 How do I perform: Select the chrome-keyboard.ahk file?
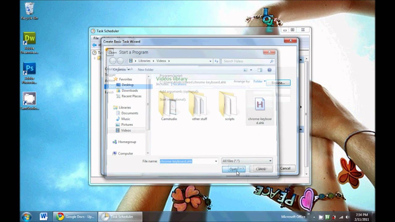tap(260, 108)
